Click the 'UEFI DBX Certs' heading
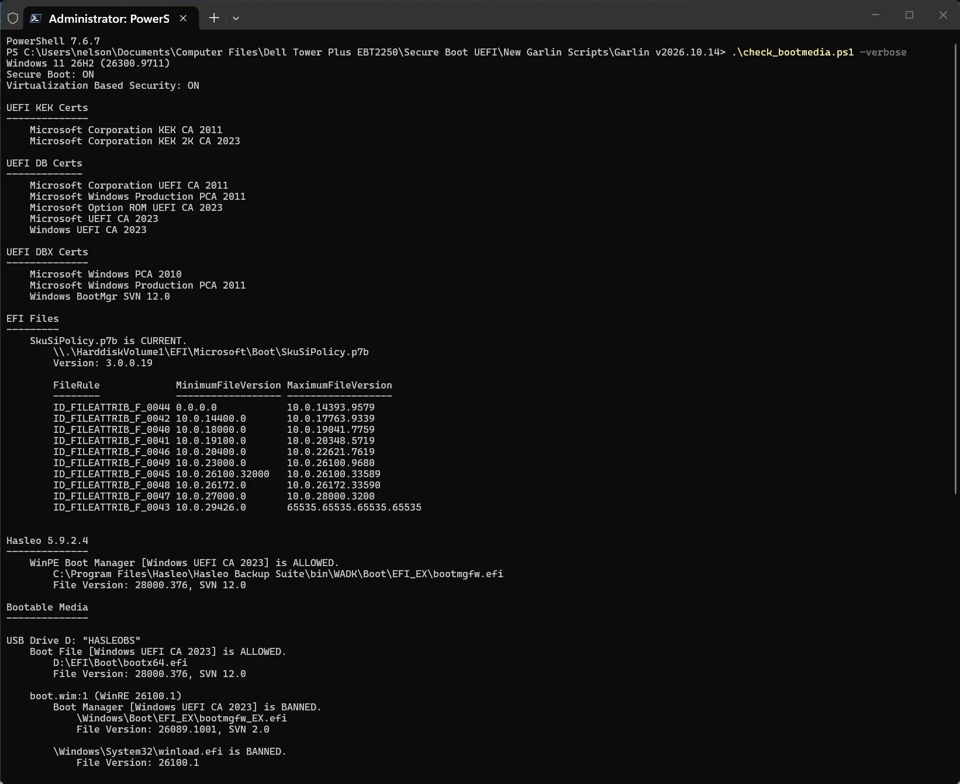The width and height of the screenshot is (960, 784). tap(47, 252)
